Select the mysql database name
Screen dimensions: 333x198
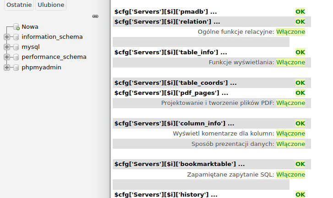pyautogui.click(x=31, y=47)
